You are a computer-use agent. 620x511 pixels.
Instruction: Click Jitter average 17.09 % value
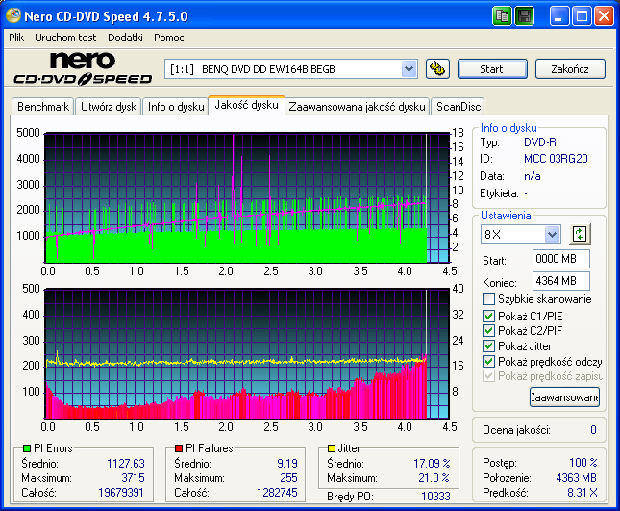coord(432,463)
